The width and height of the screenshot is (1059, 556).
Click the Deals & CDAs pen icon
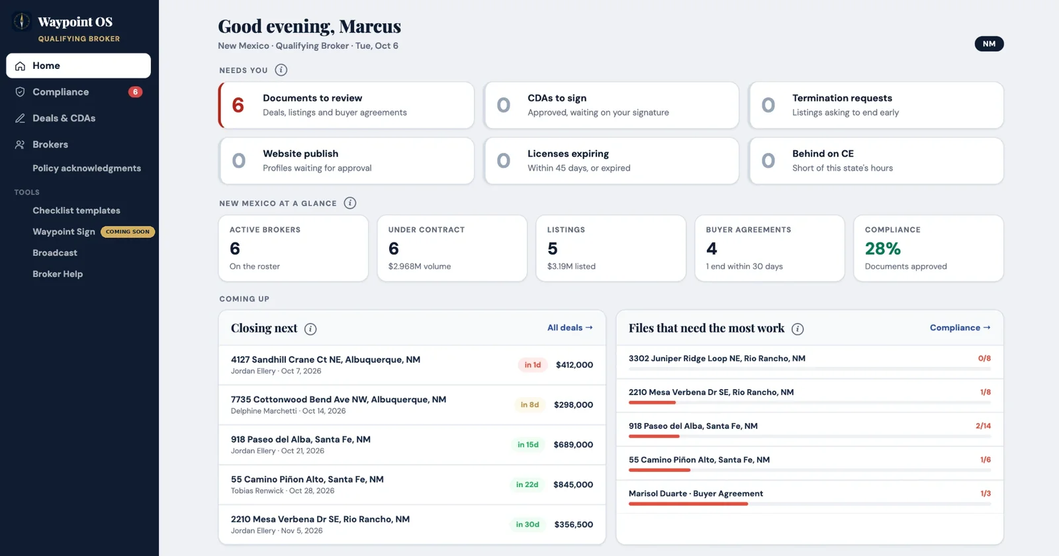[x=21, y=118]
